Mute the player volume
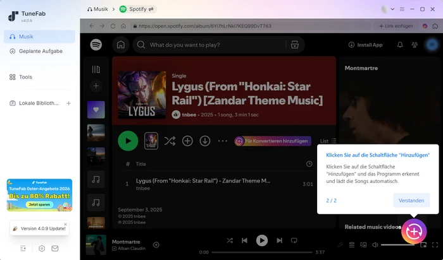443x260 pixels. [x=375, y=245]
